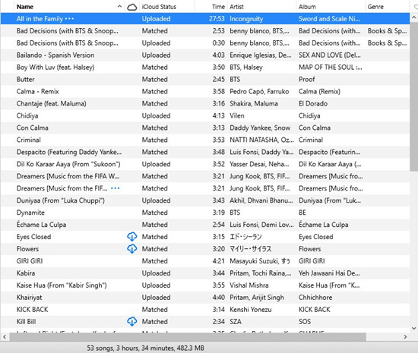Select the song Kabira
The image size is (418, 353).
(x=26, y=273)
